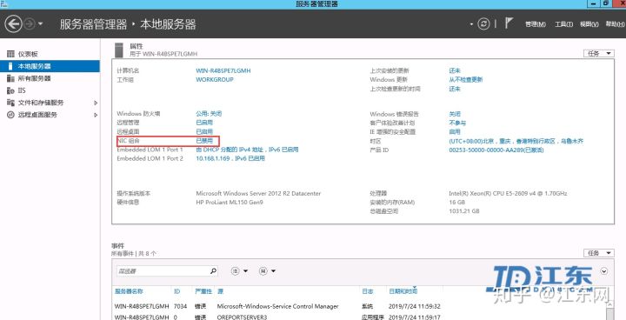Open the navigation history dropdown arrow
The image size is (626, 320).
coord(40,24)
